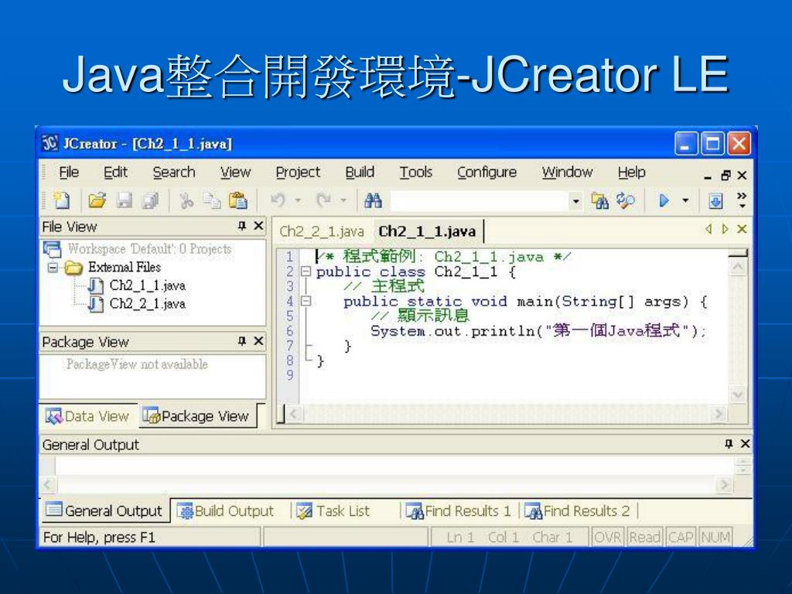Click the General Output scrollbar left arrow
The width and height of the screenshot is (792, 594).
(x=47, y=485)
